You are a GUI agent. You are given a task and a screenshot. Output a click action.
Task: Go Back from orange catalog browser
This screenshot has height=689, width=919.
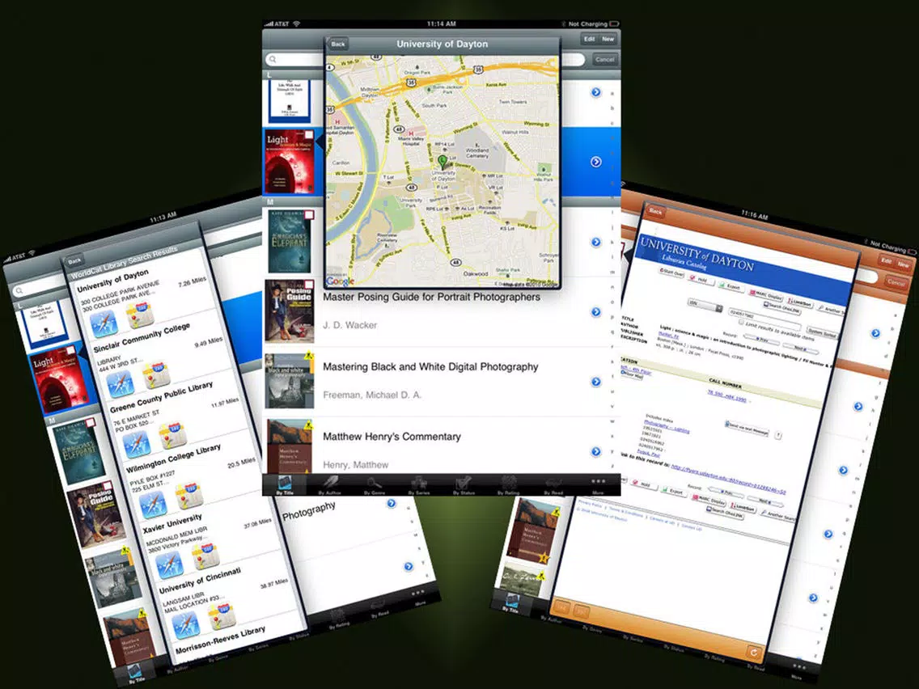tap(656, 212)
